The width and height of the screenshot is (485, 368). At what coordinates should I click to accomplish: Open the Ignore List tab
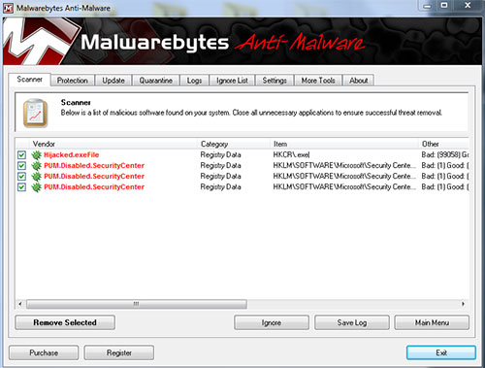(x=232, y=81)
